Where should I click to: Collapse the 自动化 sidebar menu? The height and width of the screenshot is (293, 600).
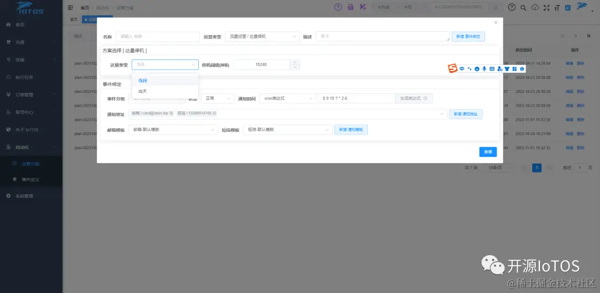coord(31,147)
